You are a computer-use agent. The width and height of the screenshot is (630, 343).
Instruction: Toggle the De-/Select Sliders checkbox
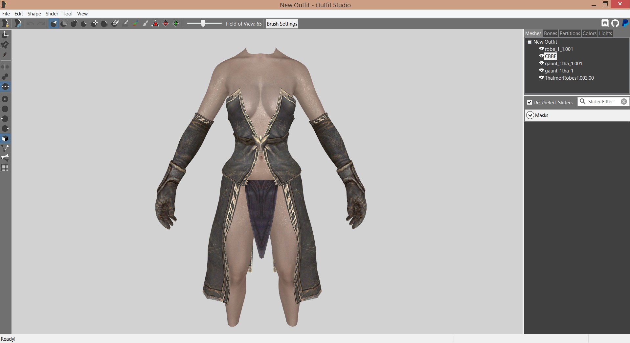coord(529,102)
